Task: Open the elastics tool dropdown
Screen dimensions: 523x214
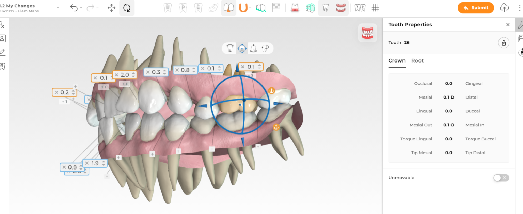Action: [x=251, y=7]
